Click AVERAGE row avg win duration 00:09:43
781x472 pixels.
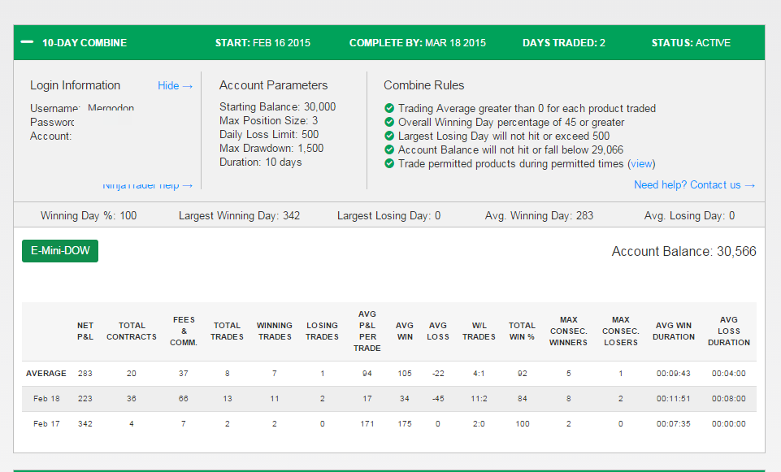(674, 374)
